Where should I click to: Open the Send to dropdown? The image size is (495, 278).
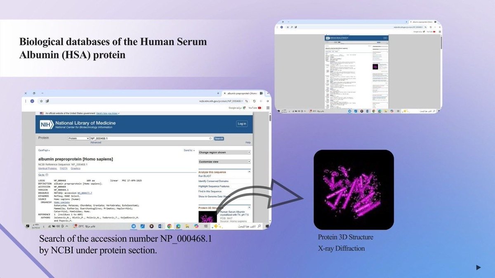coord(189,150)
